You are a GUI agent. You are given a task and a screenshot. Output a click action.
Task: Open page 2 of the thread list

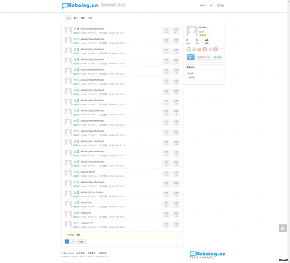pyautogui.click(x=72, y=241)
